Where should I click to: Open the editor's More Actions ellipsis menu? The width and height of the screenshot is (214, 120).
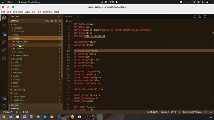[x=210, y=17]
